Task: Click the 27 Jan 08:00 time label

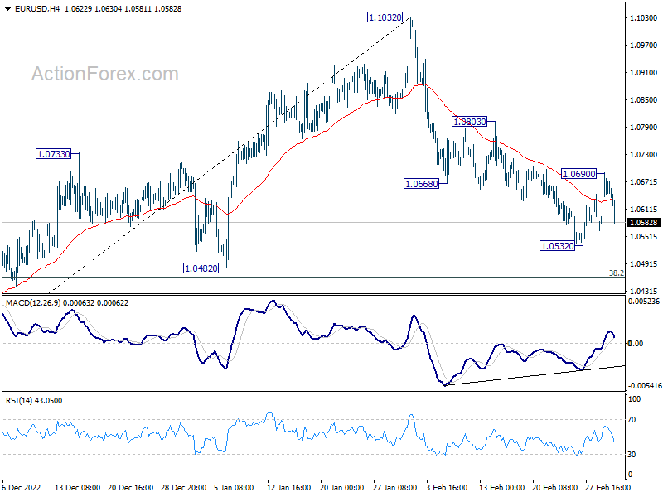Action: [395, 488]
